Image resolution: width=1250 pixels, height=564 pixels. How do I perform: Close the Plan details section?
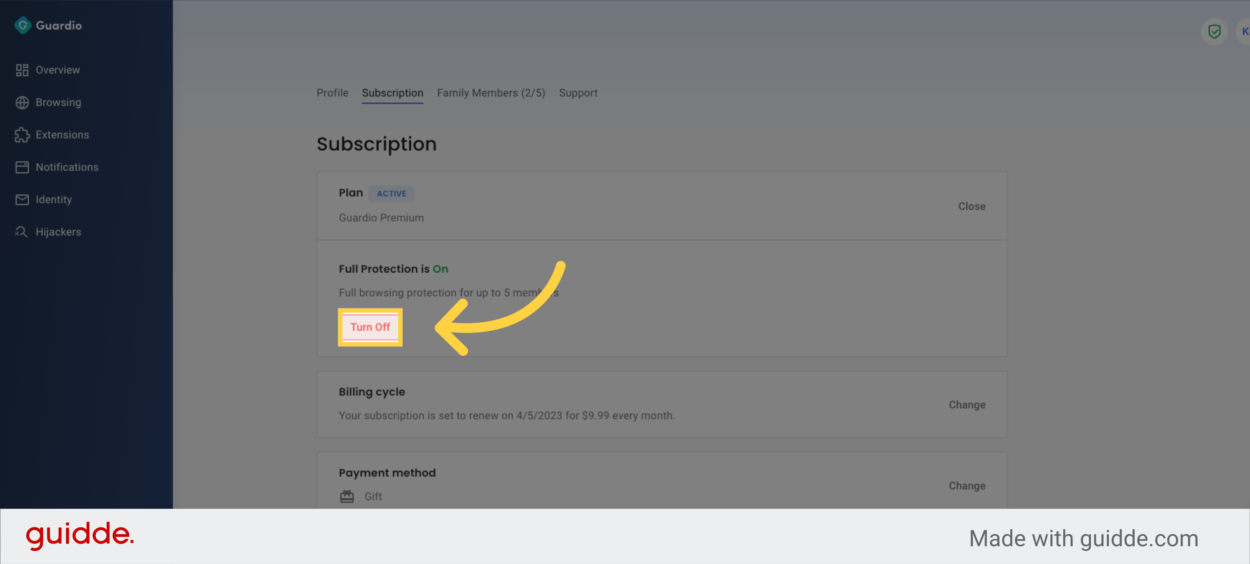click(x=971, y=206)
